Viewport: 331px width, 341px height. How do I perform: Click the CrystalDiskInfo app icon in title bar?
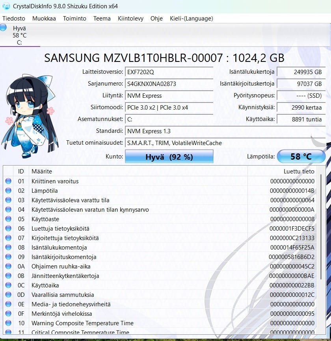coord(6,6)
